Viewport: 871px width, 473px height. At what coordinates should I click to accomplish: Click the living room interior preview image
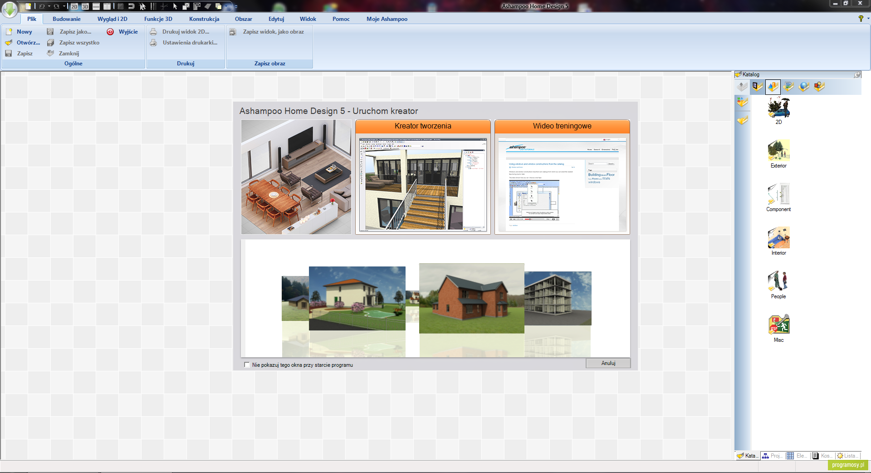(x=296, y=177)
